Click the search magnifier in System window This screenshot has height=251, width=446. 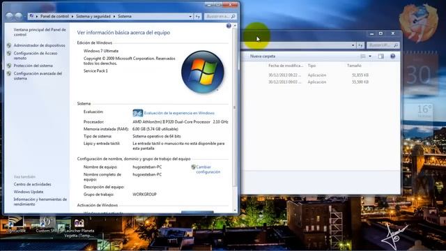tap(233, 17)
